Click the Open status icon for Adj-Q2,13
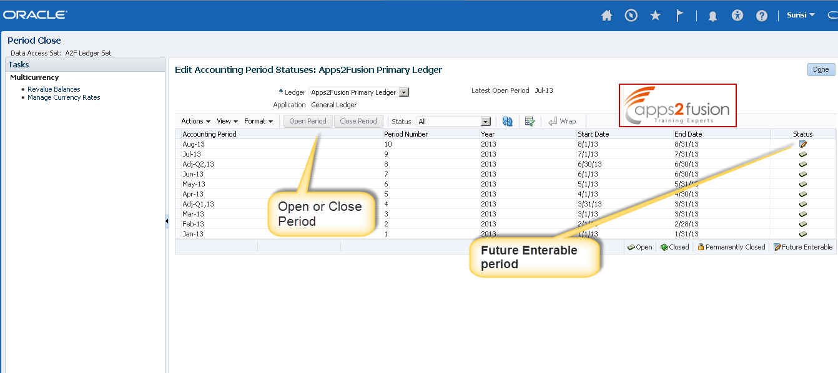The height and width of the screenshot is (373, 838). pos(802,164)
